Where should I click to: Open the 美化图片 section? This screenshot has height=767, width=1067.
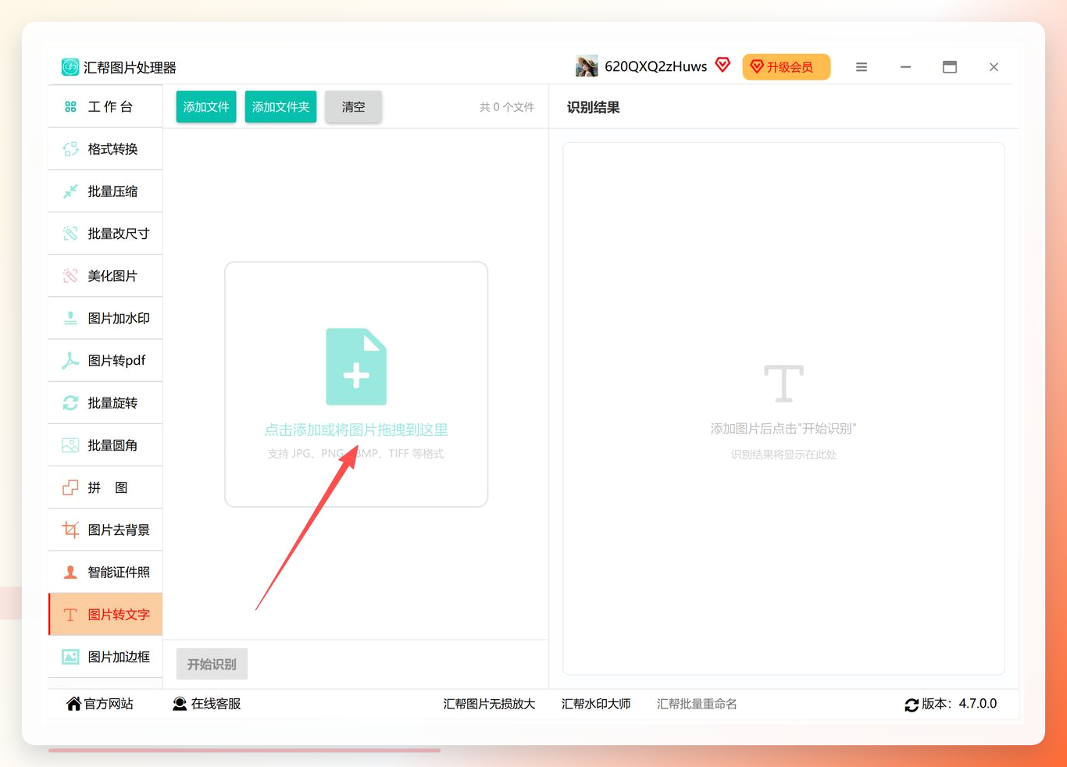coord(105,276)
